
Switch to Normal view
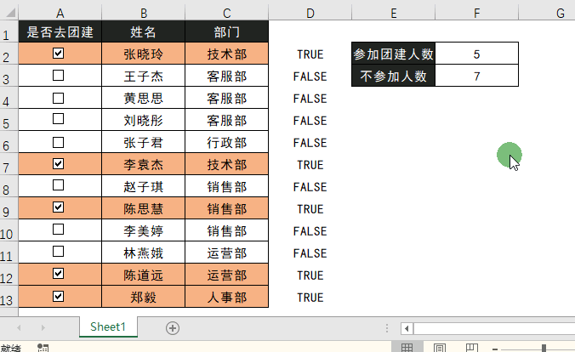(407, 348)
